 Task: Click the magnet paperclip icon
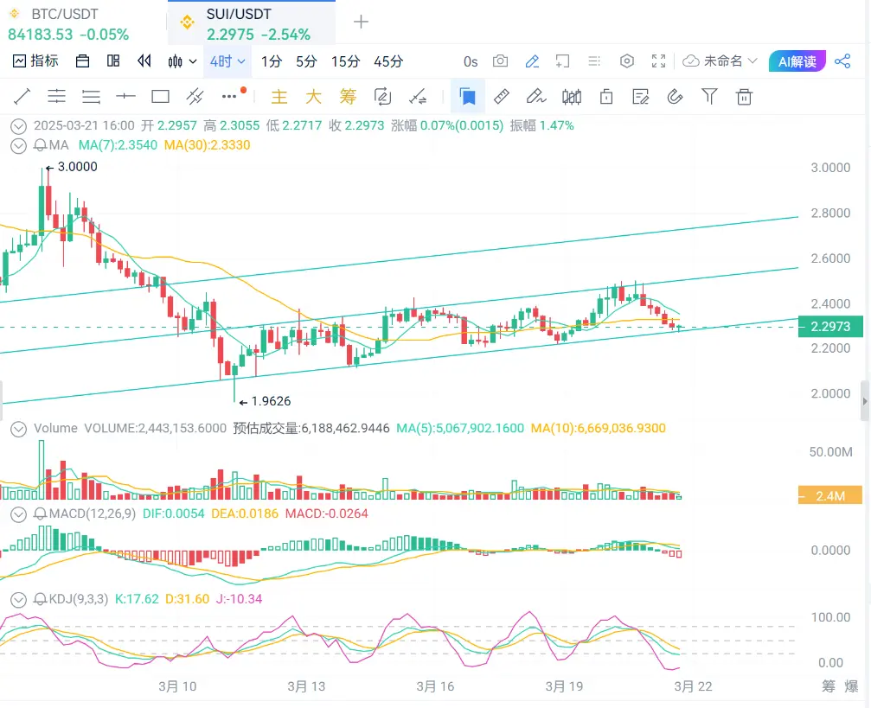(x=675, y=97)
